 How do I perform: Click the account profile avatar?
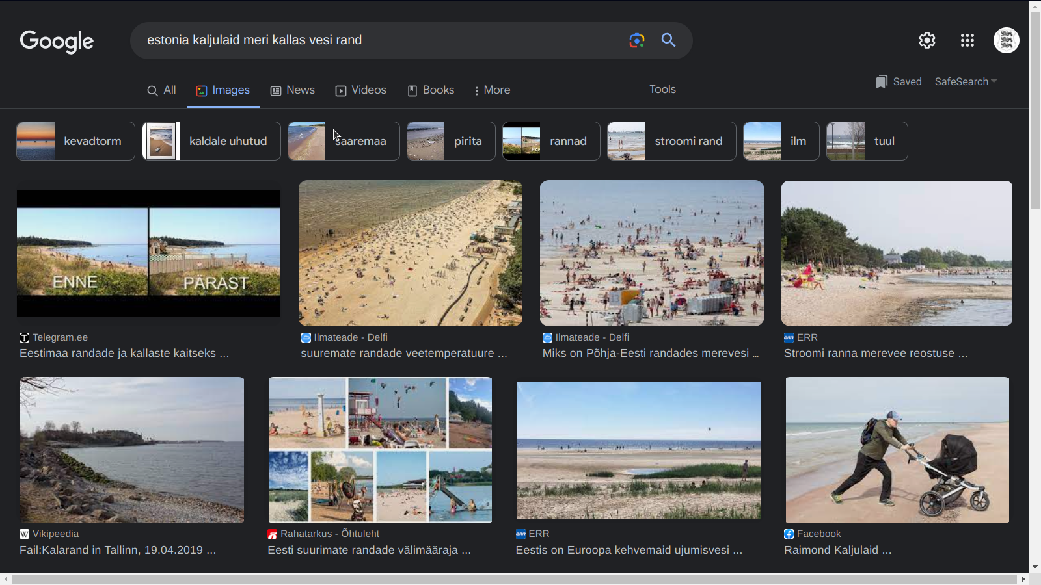(1006, 40)
